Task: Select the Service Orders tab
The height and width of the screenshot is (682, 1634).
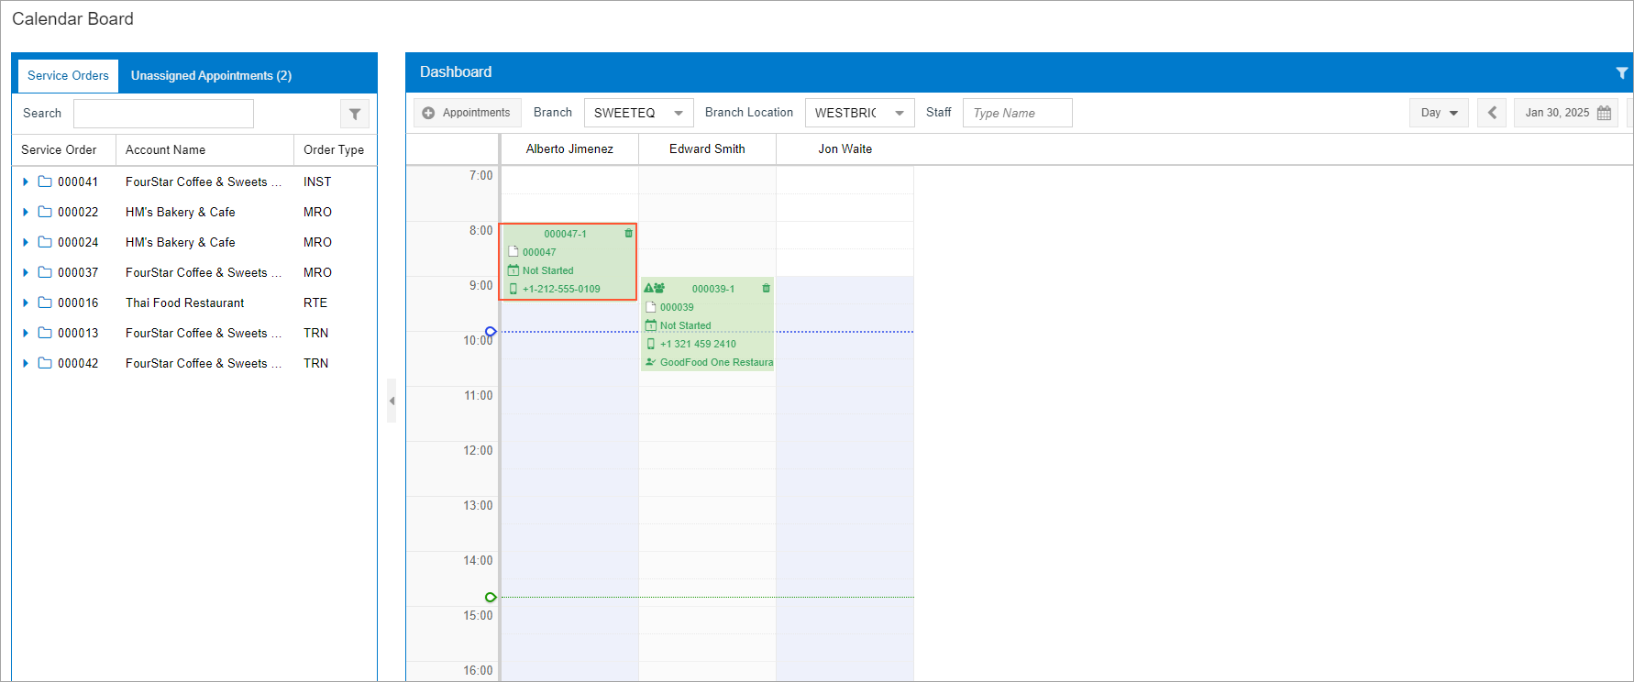Action: click(x=68, y=76)
